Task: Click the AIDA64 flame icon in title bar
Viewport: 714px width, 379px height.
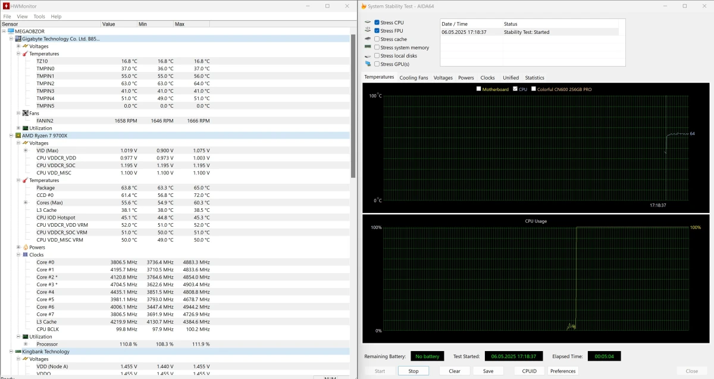Action: coord(364,6)
